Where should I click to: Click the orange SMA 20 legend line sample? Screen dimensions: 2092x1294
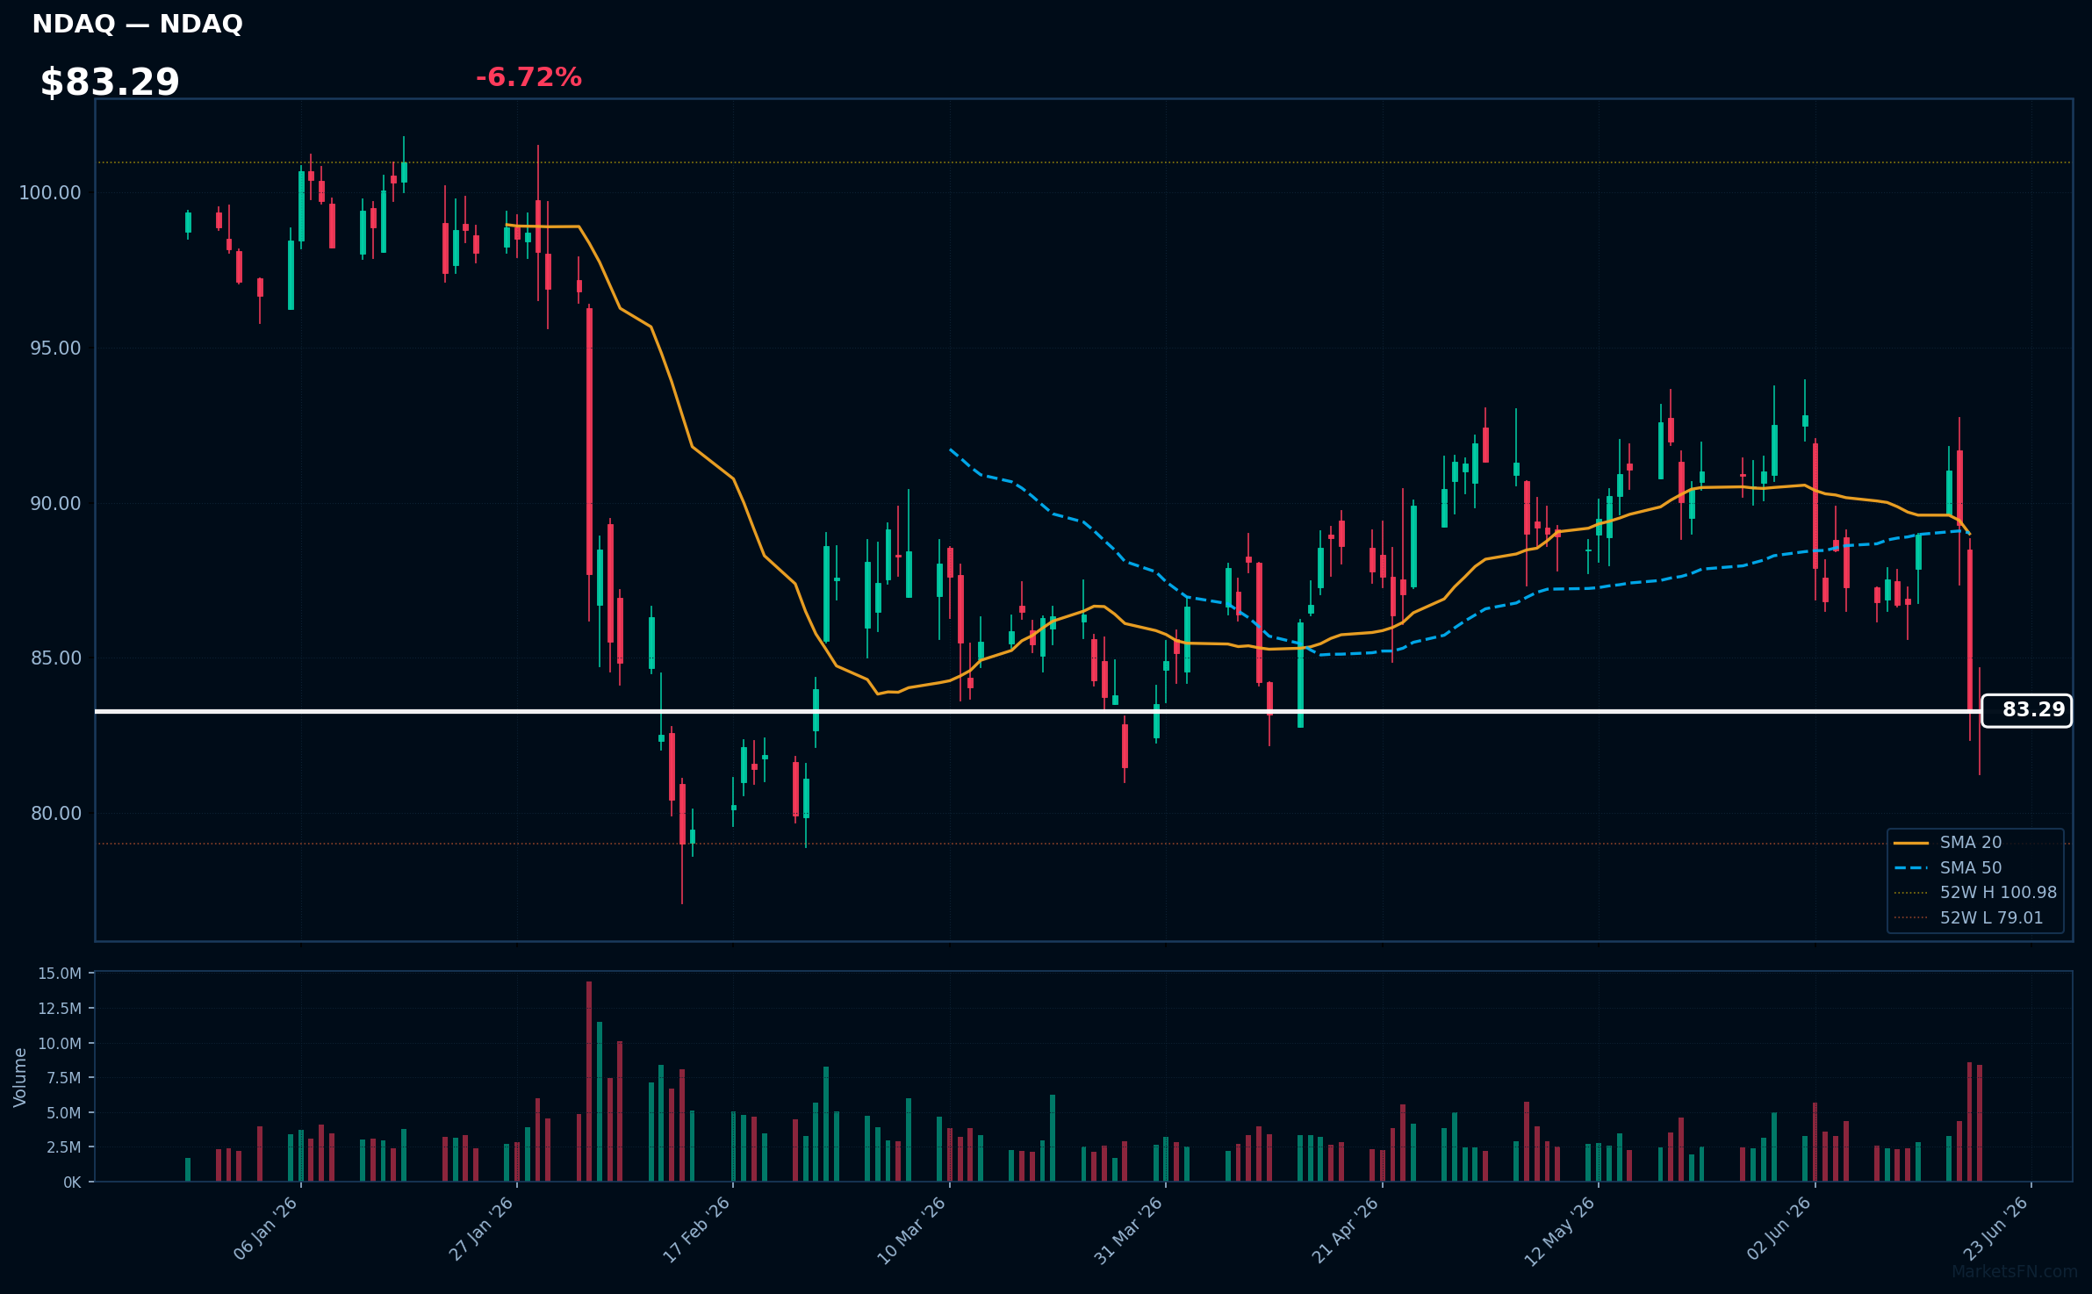click(1911, 843)
